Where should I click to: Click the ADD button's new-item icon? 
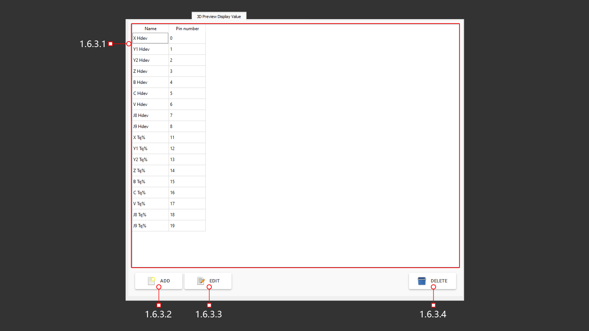click(x=152, y=281)
